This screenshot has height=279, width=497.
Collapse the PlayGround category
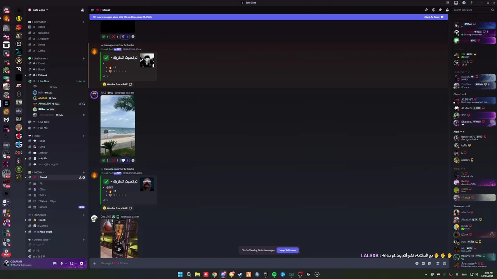[x=39, y=215]
